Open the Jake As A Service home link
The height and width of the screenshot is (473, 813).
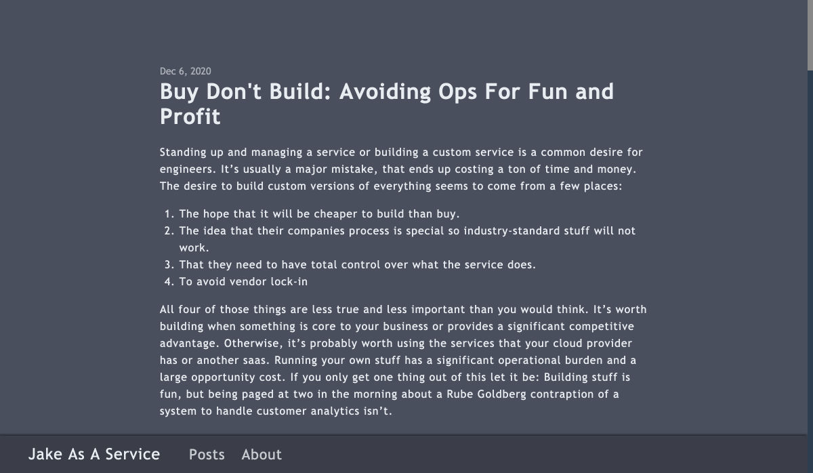point(94,454)
